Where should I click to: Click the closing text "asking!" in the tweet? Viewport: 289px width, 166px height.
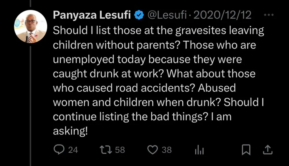70,131
